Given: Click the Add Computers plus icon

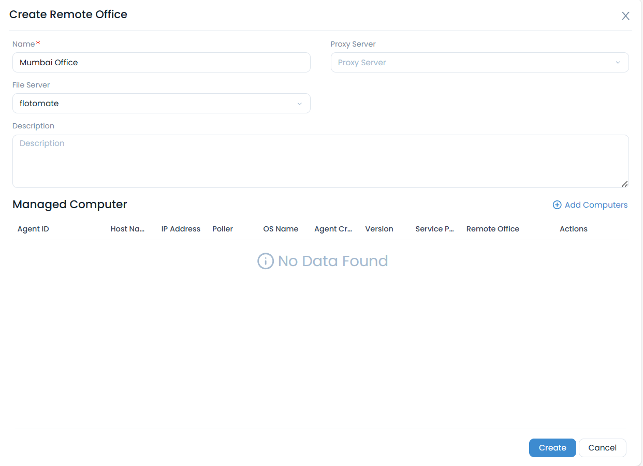Looking at the screenshot, I should [557, 205].
